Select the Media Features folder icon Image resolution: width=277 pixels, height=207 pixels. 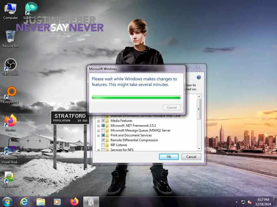[107, 121]
